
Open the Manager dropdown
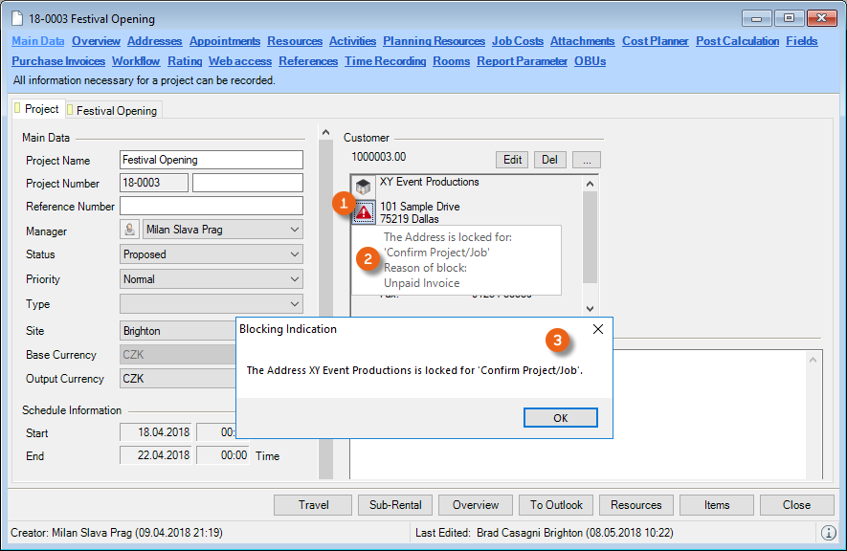(x=294, y=230)
